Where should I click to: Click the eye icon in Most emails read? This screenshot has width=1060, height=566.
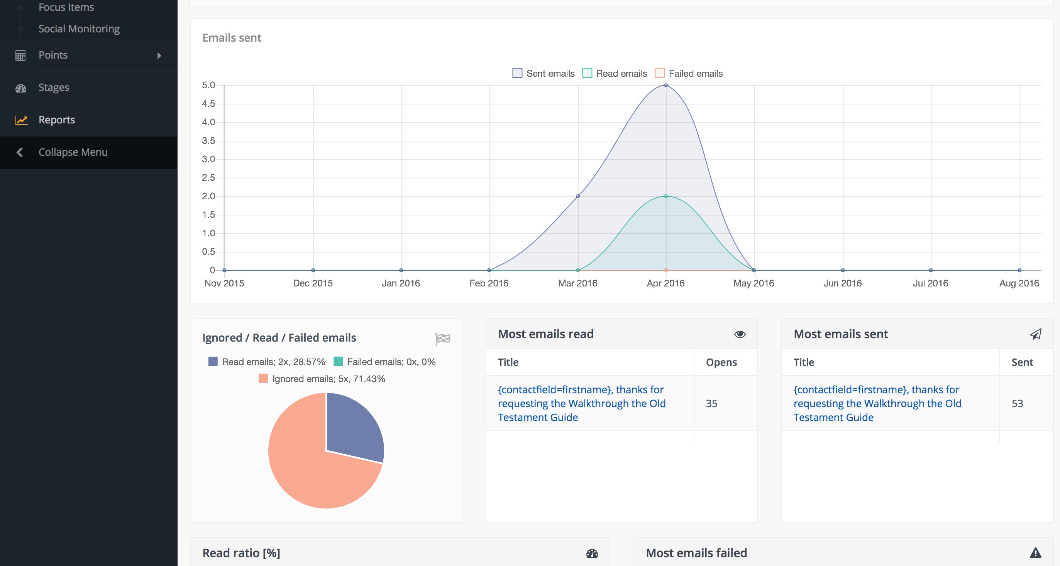coord(740,334)
